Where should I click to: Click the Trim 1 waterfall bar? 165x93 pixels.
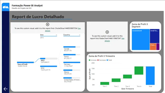tap(105, 83)
